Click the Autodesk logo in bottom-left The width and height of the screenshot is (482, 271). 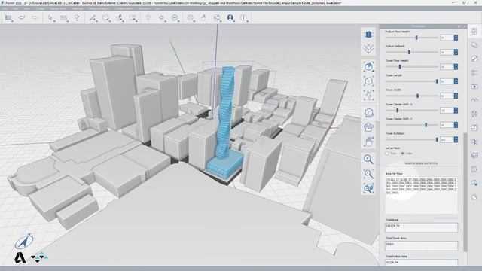20,258
